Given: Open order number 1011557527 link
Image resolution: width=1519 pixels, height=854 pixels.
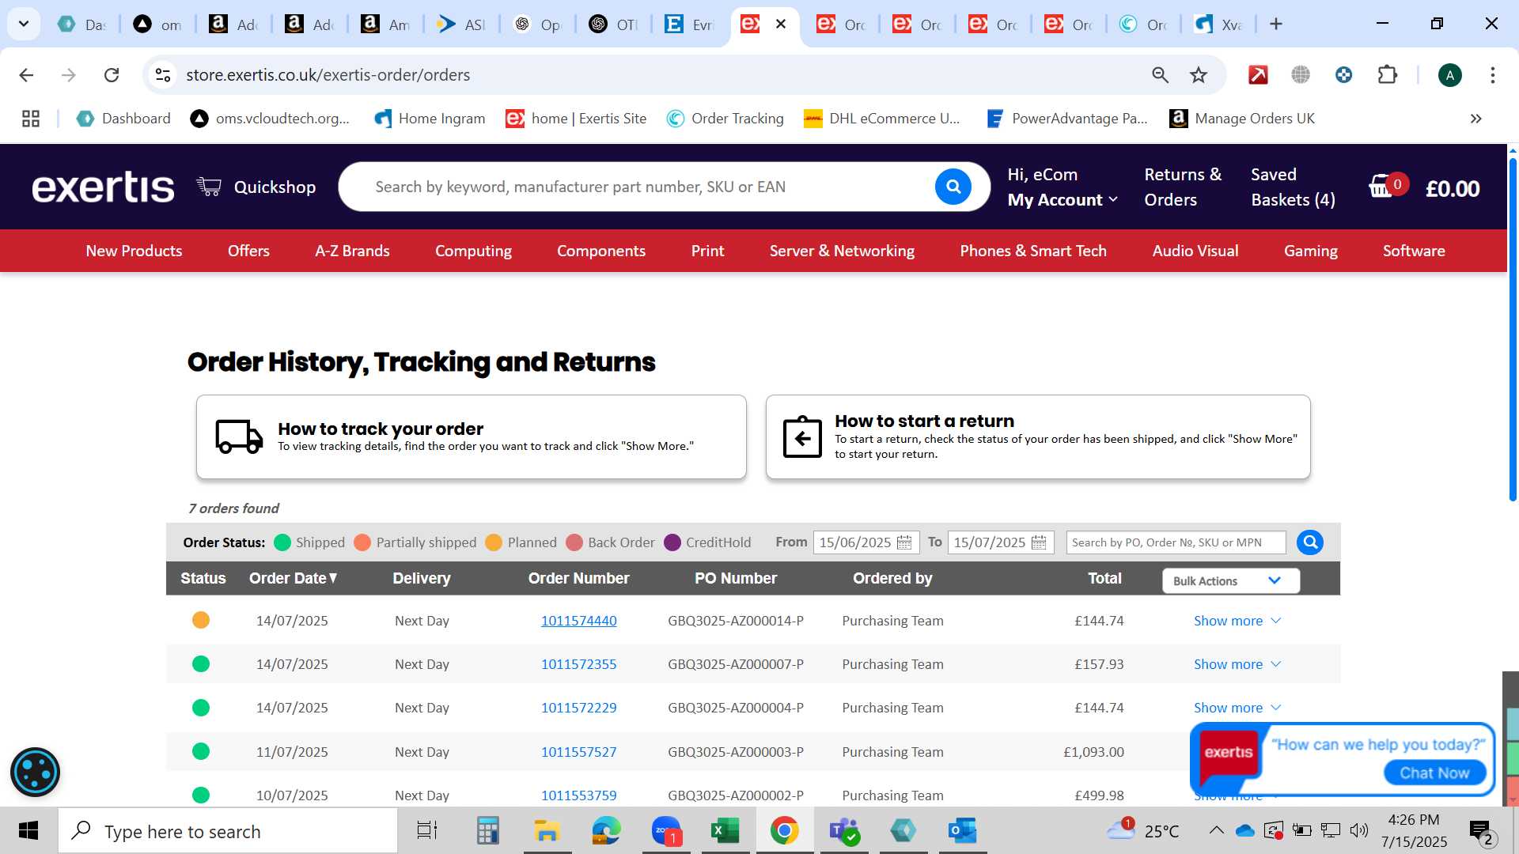Looking at the screenshot, I should (578, 752).
